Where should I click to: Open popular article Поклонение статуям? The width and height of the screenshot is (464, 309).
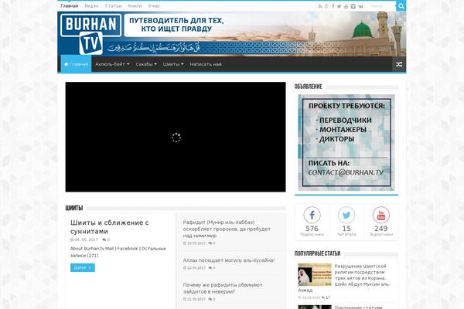pos(358,307)
